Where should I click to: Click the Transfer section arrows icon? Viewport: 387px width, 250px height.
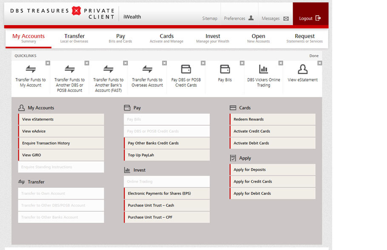pyautogui.click(x=21, y=182)
